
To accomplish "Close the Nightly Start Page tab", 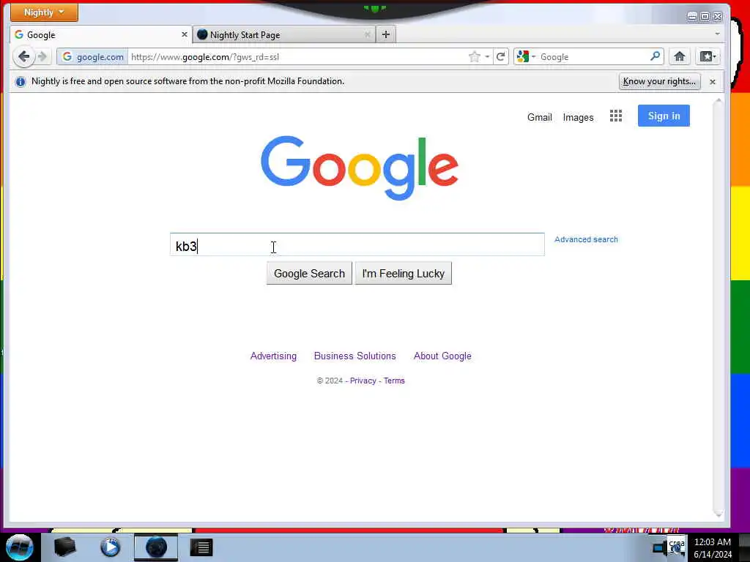I will point(368,34).
